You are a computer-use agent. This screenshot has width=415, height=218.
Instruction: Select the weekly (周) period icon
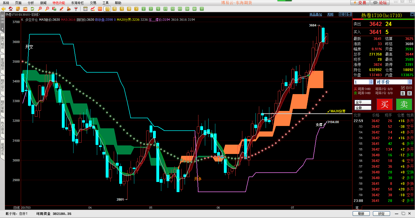[115, 9]
